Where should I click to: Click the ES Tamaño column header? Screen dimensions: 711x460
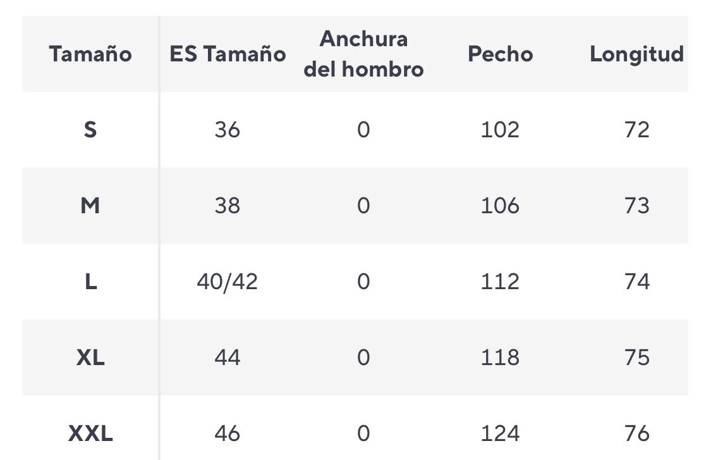pos(228,54)
